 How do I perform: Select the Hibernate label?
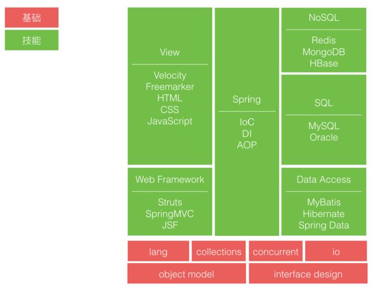pyautogui.click(x=324, y=214)
